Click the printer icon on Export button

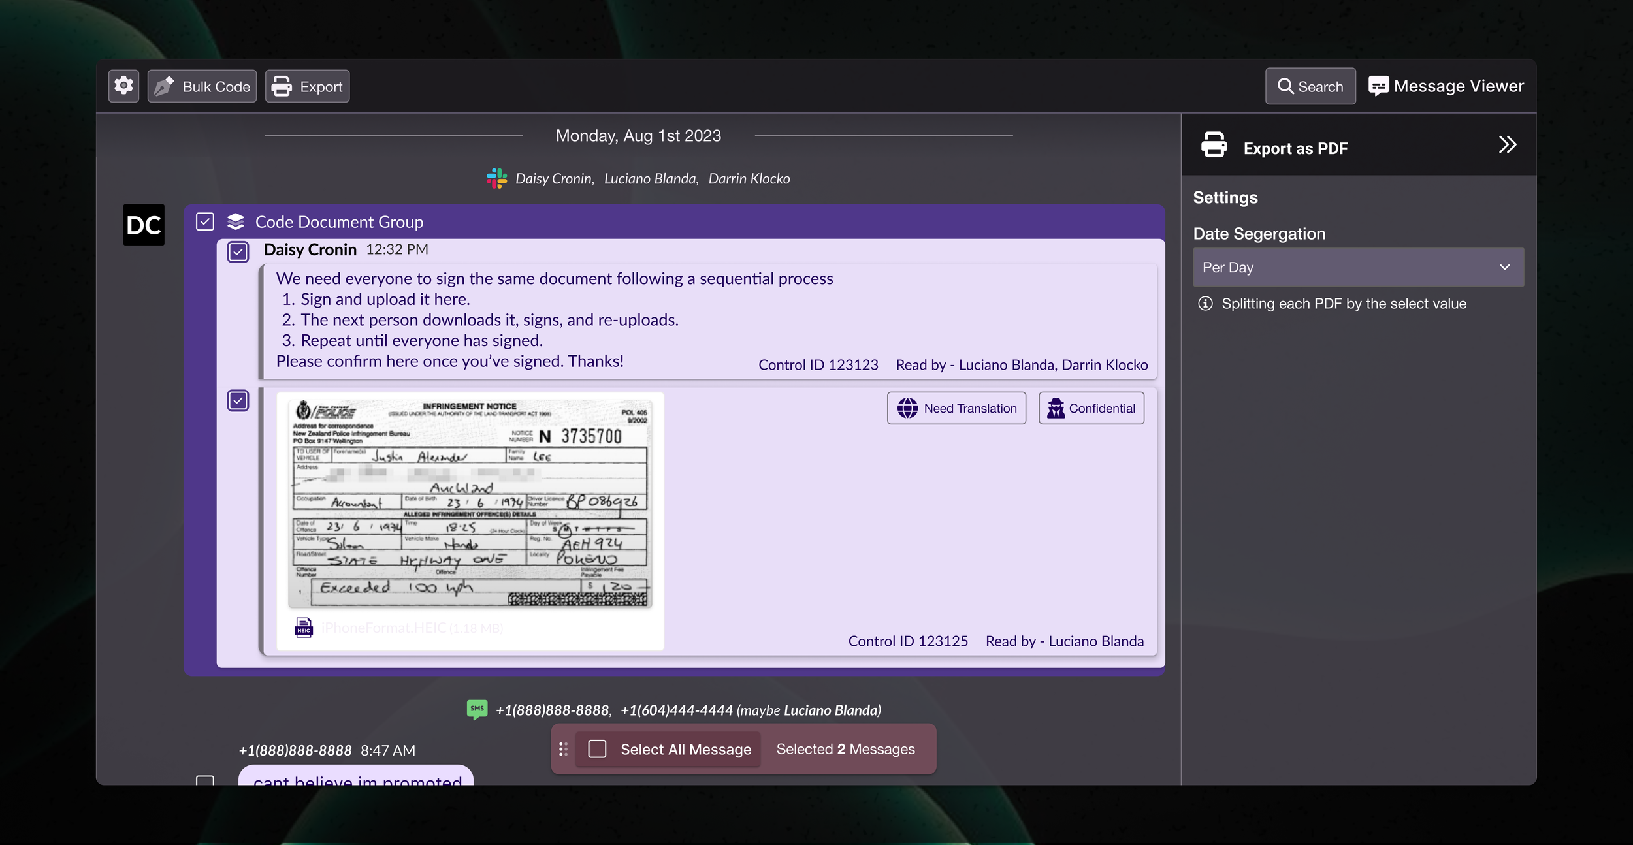tap(282, 86)
